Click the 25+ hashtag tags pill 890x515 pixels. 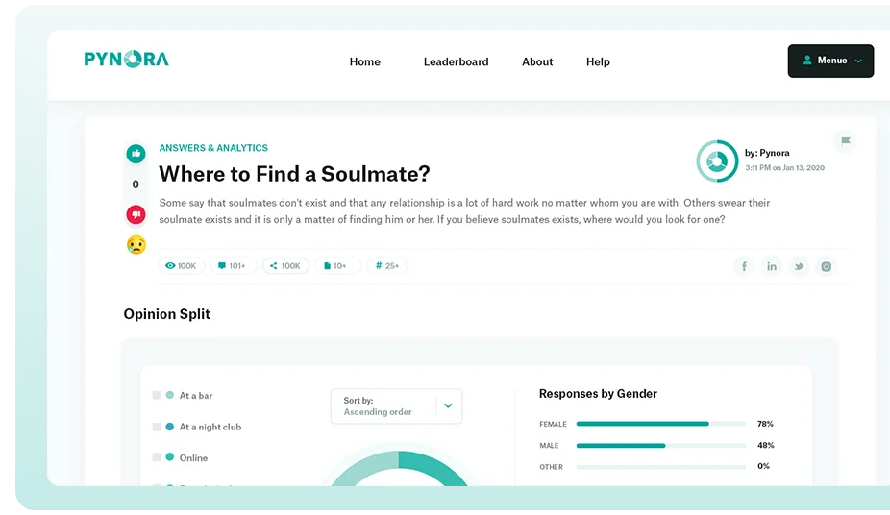(386, 266)
